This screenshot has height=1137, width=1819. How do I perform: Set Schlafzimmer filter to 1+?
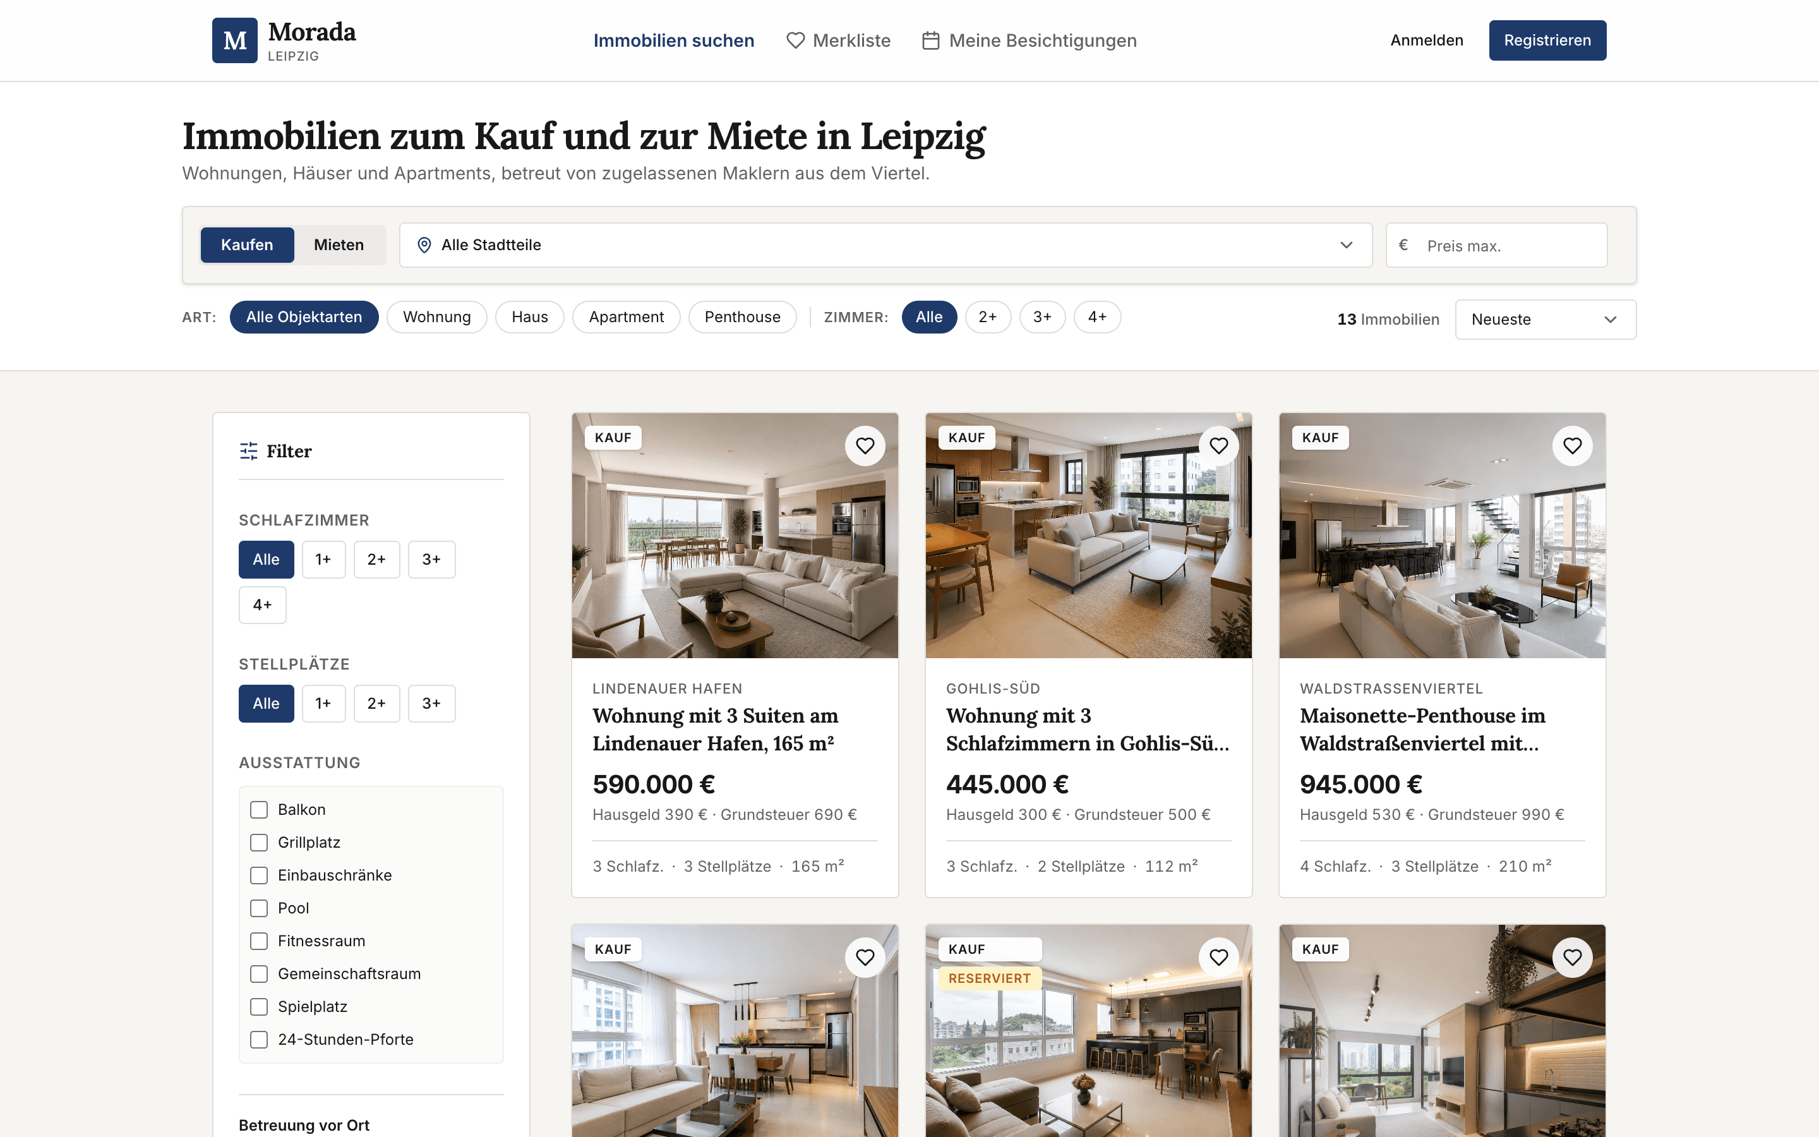[x=323, y=560]
